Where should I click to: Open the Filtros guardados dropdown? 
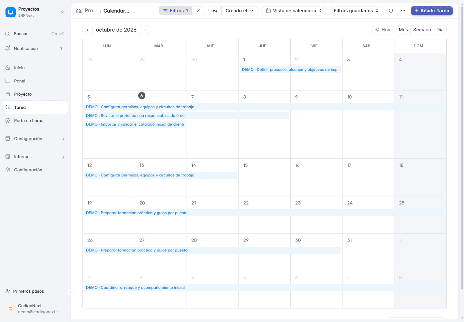point(356,11)
